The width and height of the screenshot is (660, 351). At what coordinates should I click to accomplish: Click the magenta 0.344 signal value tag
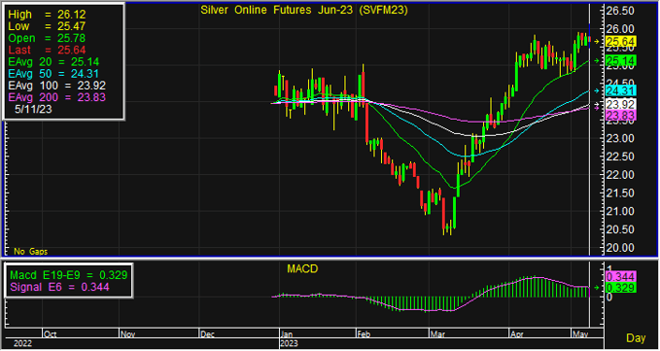click(620, 277)
